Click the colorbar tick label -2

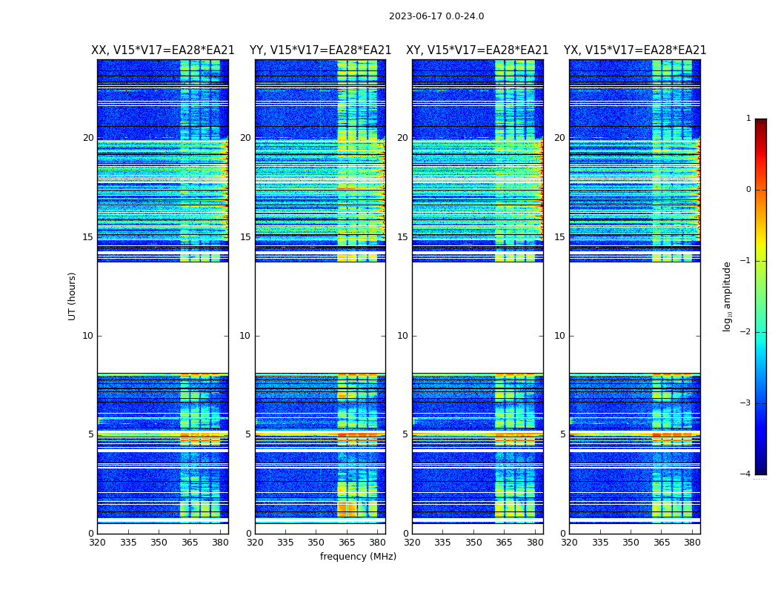point(748,332)
